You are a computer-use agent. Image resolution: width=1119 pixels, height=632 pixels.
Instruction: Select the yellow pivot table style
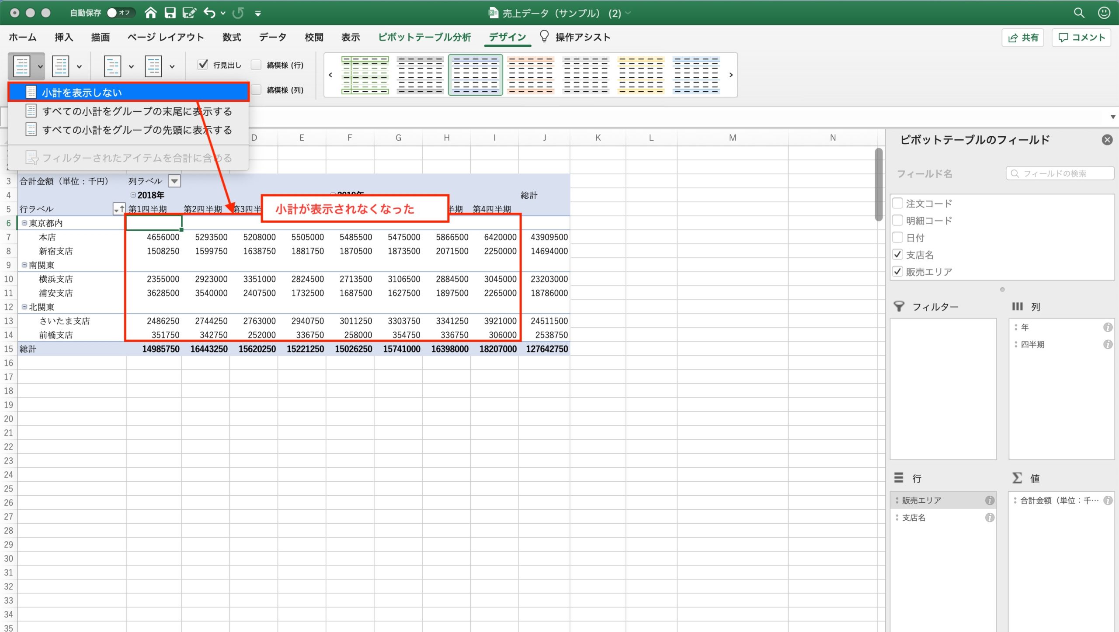pyautogui.click(x=641, y=75)
